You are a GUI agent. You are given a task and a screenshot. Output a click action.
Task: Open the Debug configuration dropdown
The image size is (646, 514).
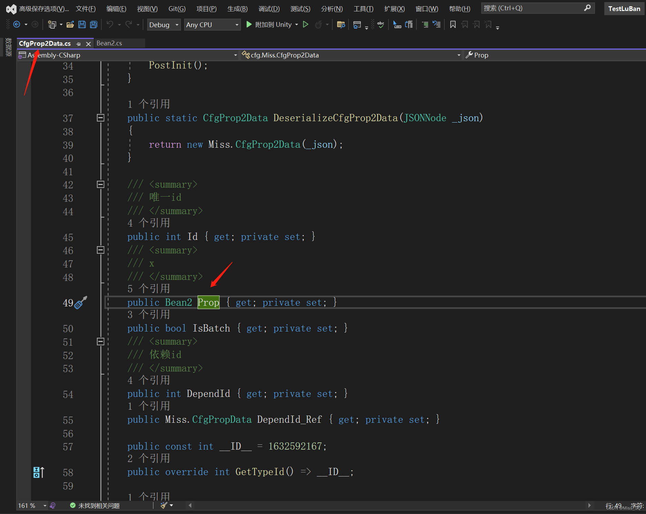click(x=164, y=24)
